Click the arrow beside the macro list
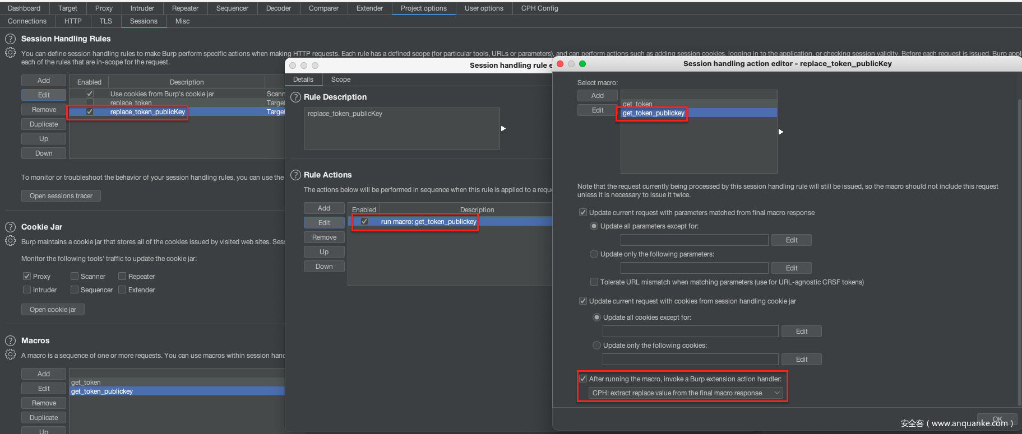The height and width of the screenshot is (434, 1022). pyautogui.click(x=780, y=132)
